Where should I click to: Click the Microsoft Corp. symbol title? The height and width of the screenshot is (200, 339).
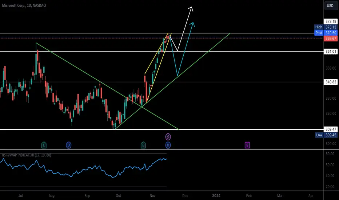point(24,5)
